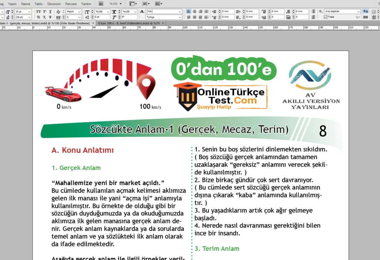
Task: Click space before 0 mm field
Action: (x=278, y=11)
